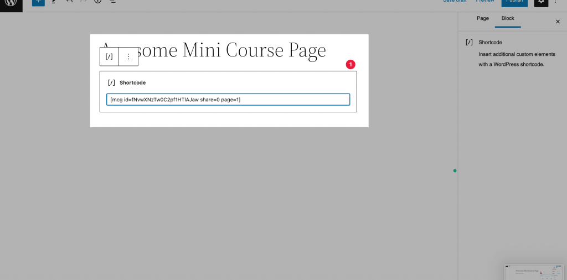
Task: Toggle the settings gear sidebar
Action: (541, 3)
